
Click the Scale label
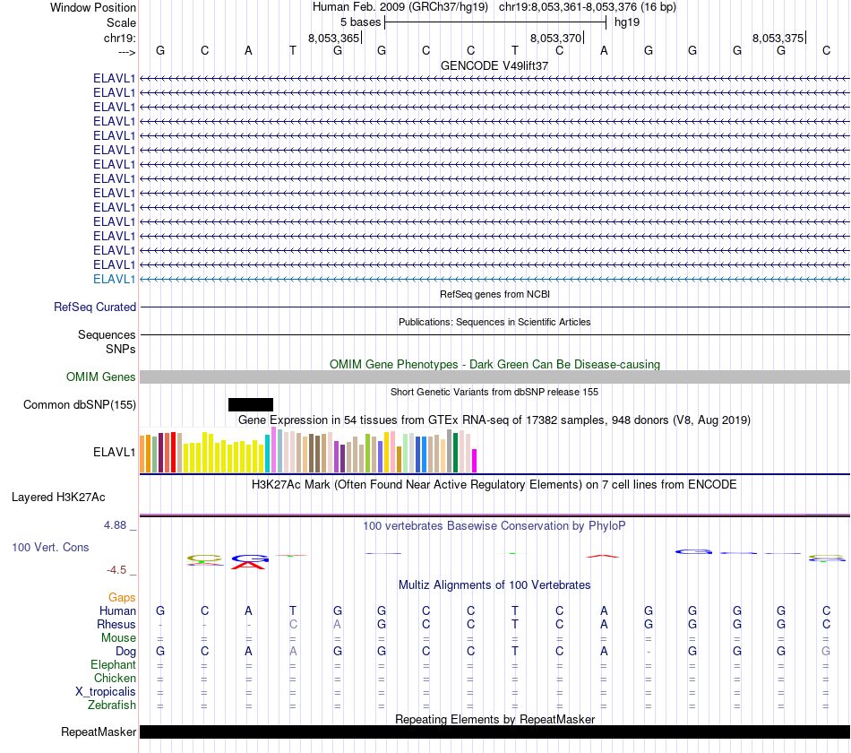(x=121, y=22)
